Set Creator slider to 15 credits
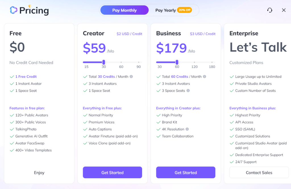Viewport: 291px width, 189px height. (84, 62)
